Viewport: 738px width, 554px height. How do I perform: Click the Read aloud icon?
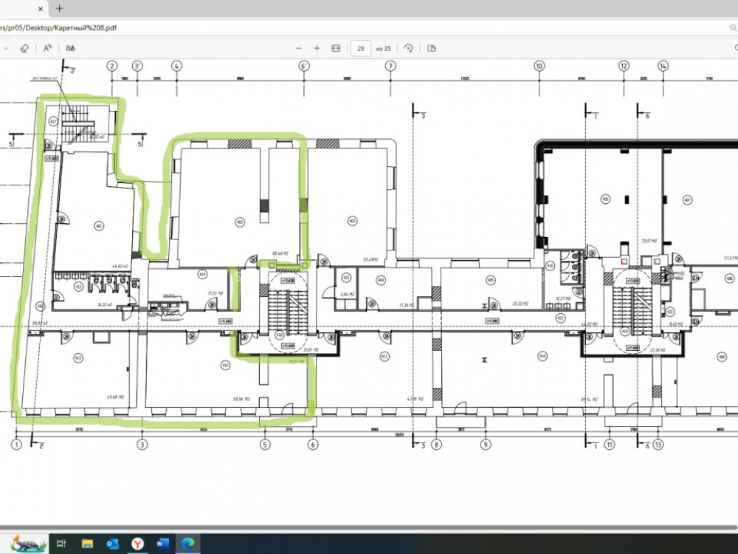47,48
